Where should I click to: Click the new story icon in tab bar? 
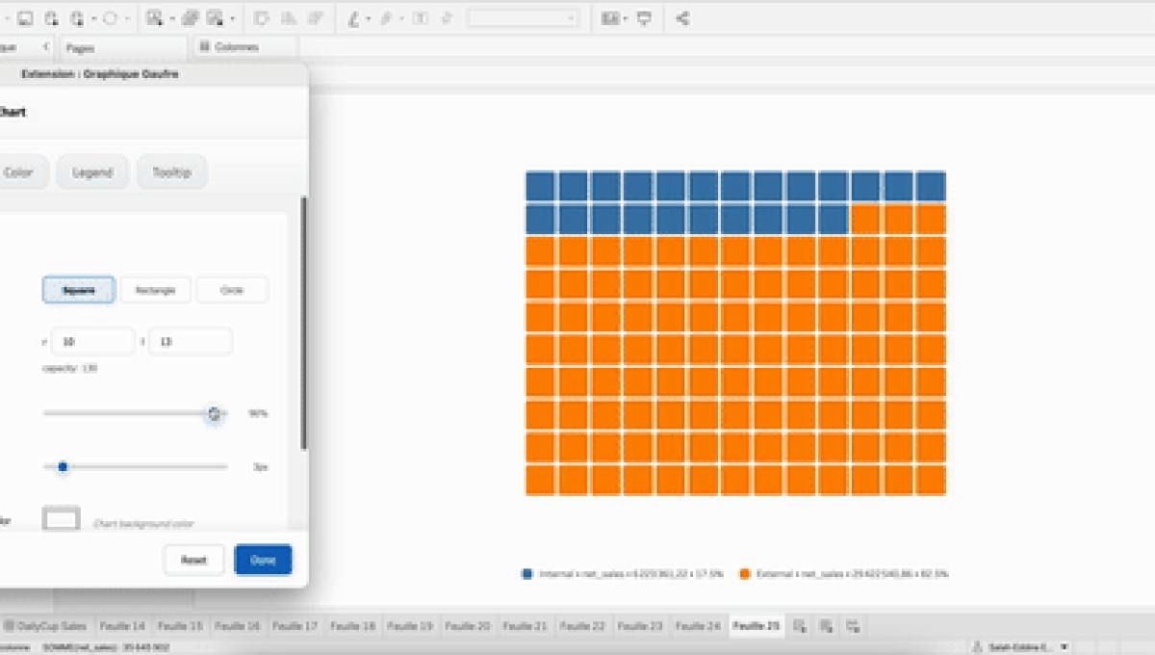pos(853,626)
